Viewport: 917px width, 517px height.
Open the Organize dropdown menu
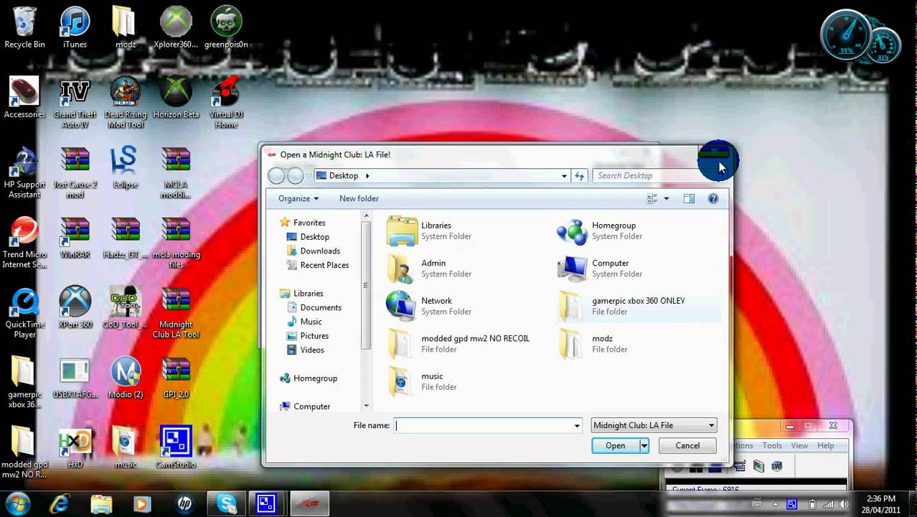[x=298, y=199]
